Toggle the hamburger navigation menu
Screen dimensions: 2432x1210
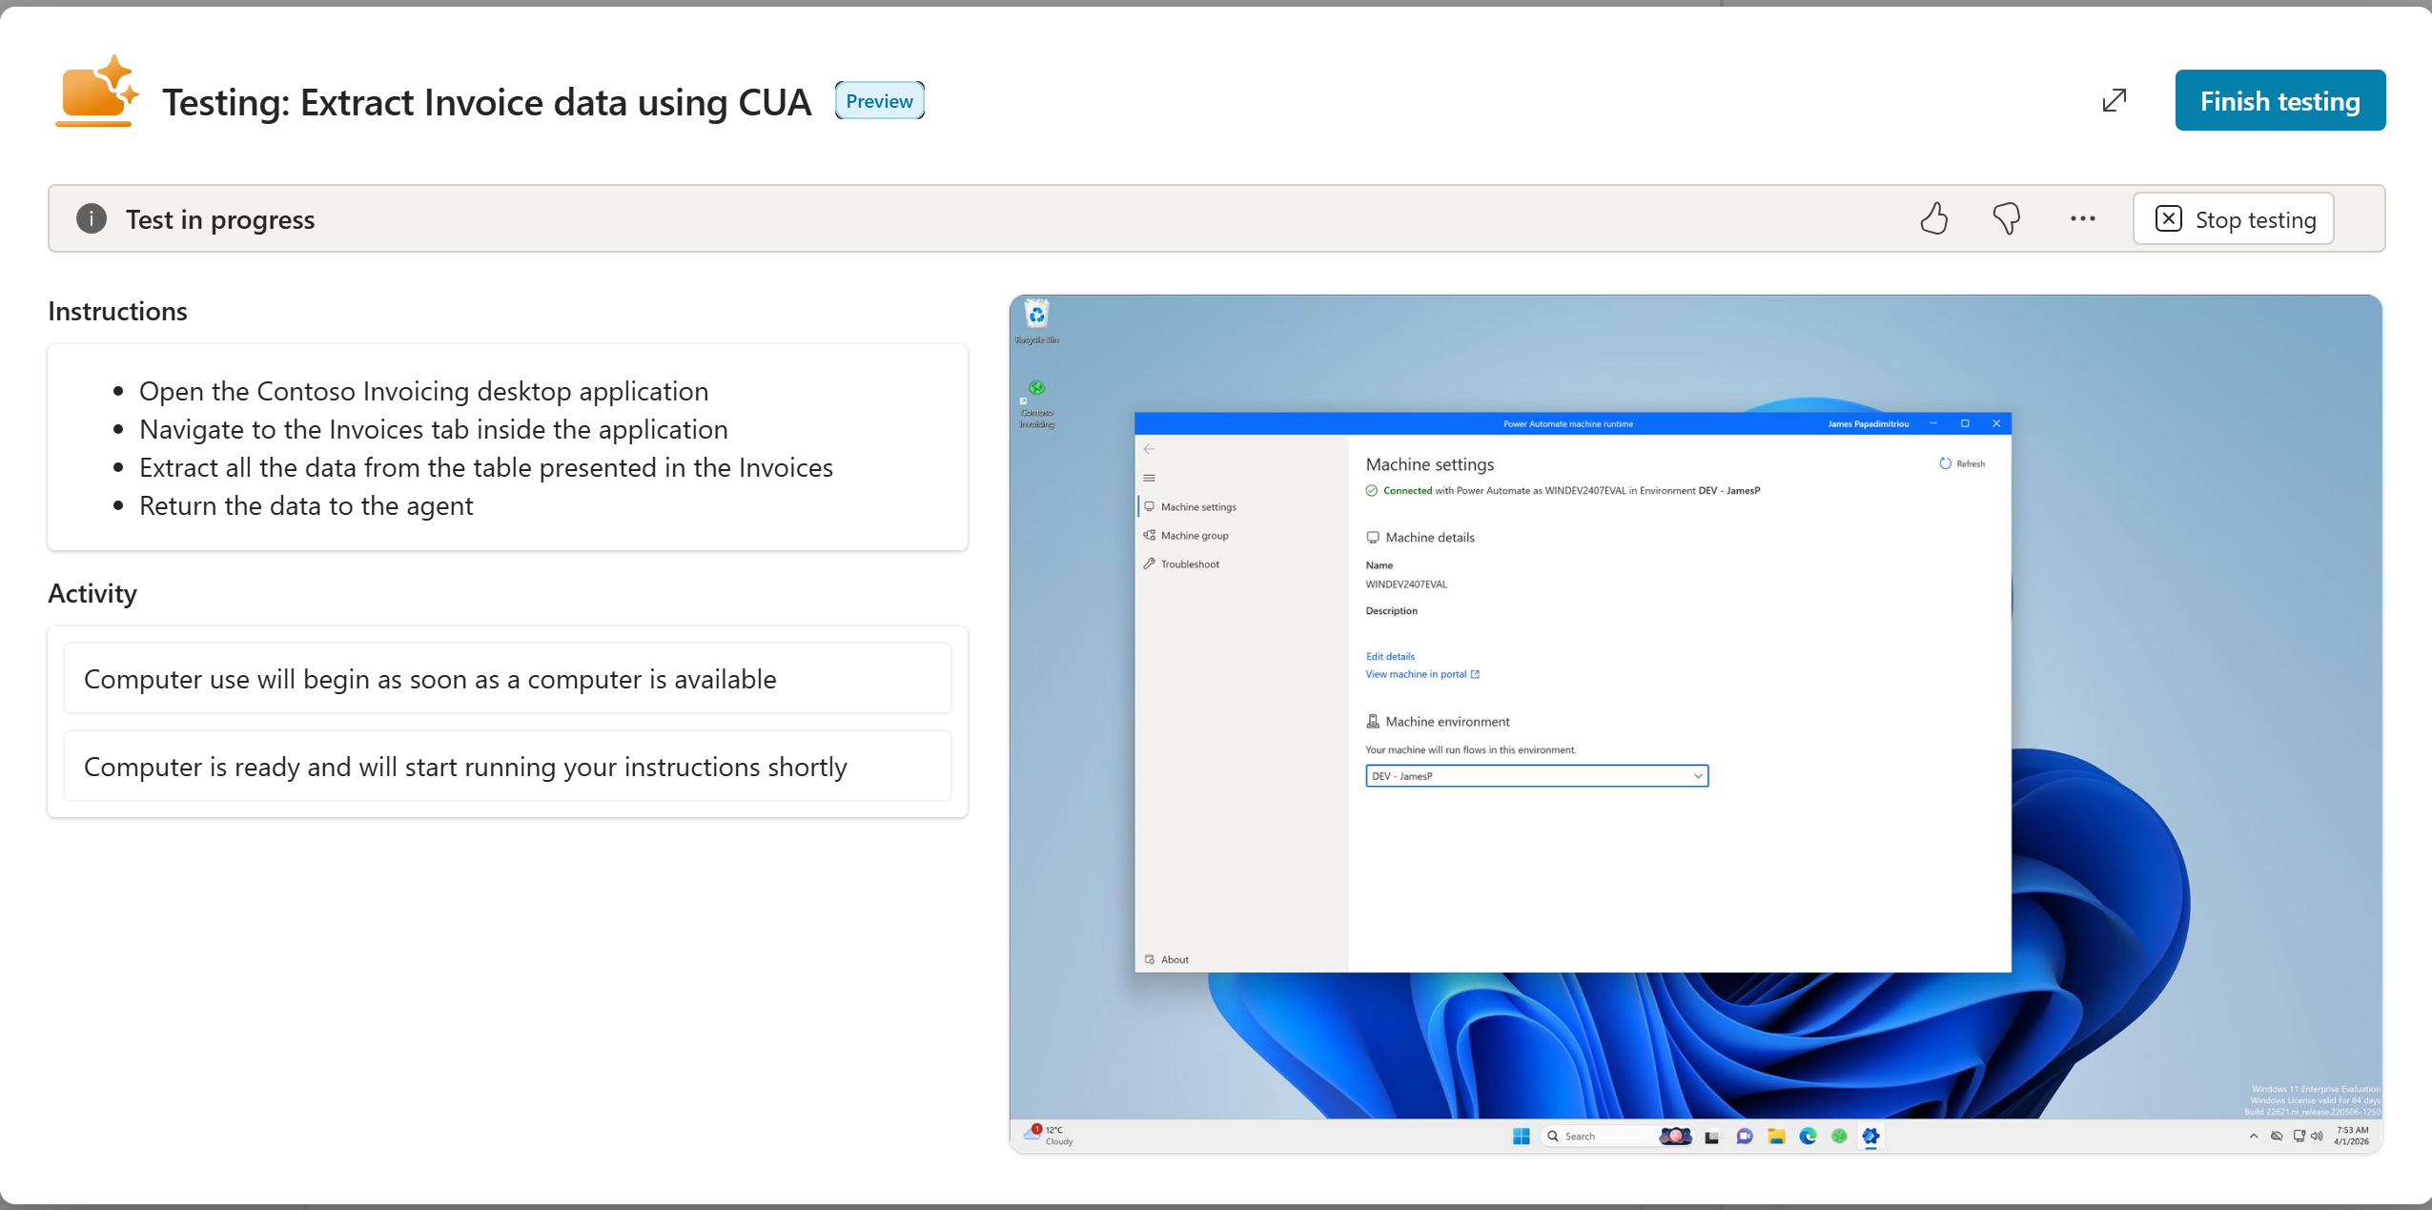1149,478
